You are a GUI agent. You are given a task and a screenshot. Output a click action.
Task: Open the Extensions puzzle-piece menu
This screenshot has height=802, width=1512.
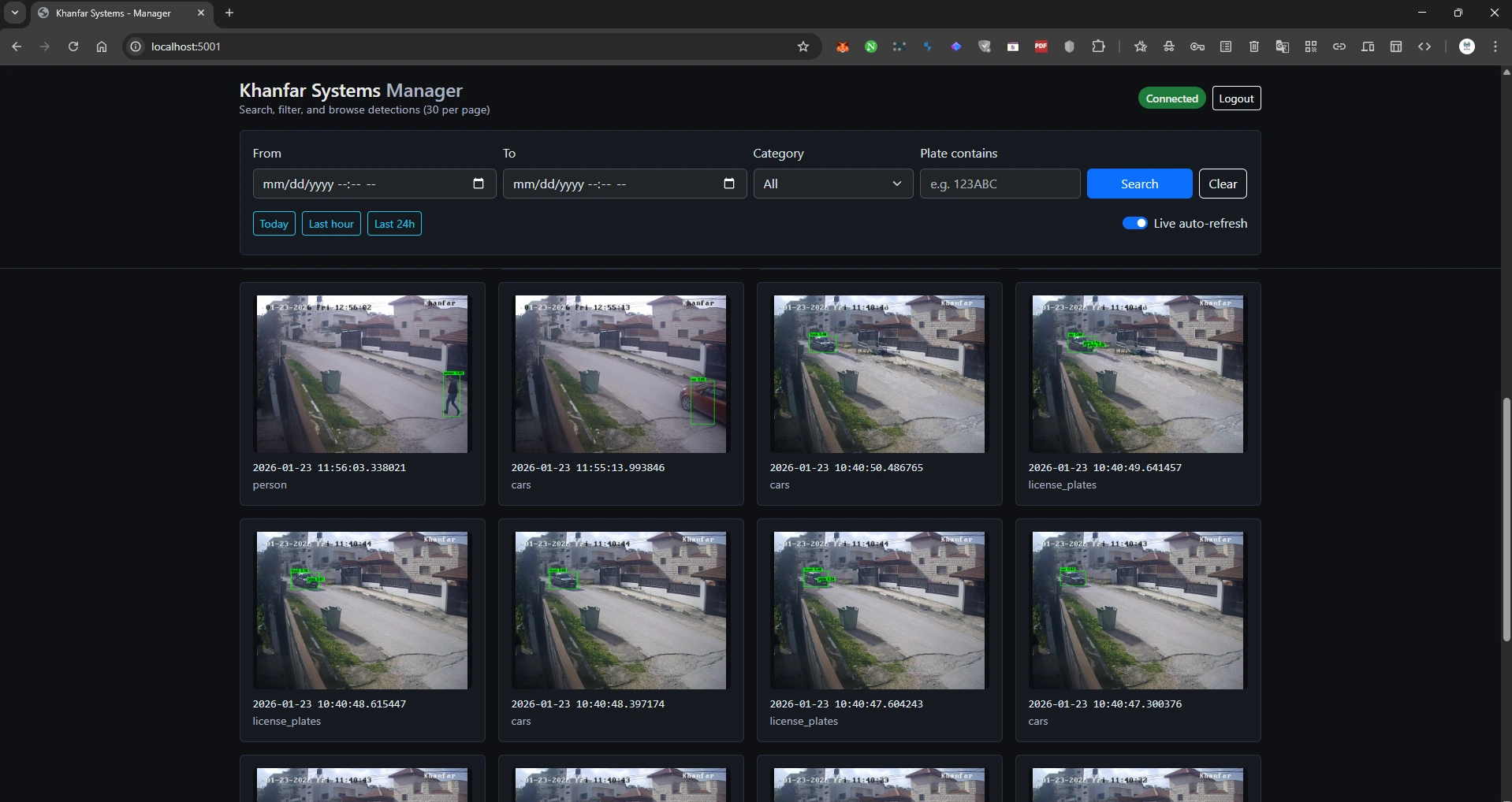click(x=1098, y=46)
